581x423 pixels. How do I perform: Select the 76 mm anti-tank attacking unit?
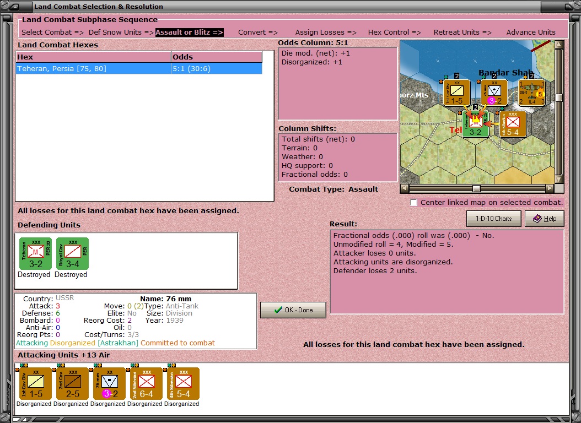[x=110, y=383]
